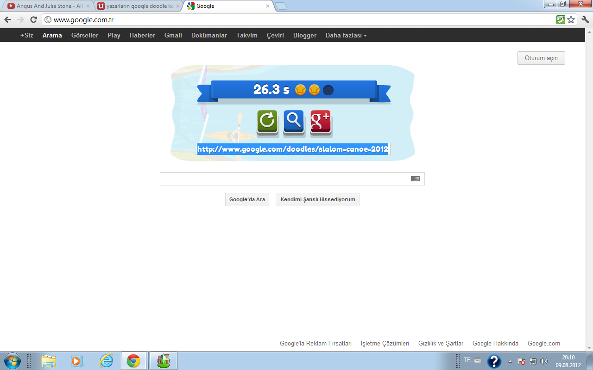
Task: Open Google.com footer link
Action: pos(544,344)
